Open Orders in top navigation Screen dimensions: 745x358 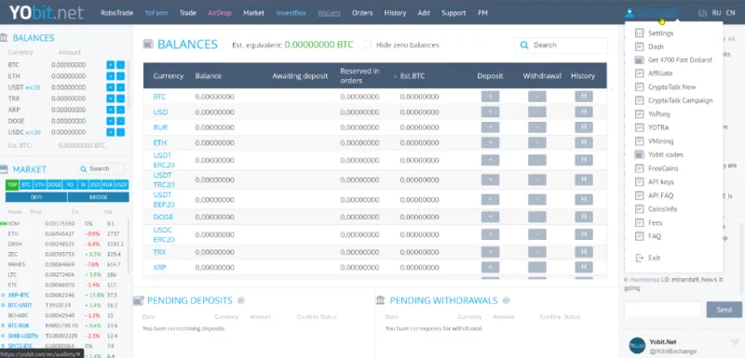(x=362, y=13)
